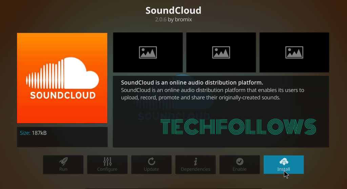Open the third screenshot placeholder thumbnail
The height and width of the screenshot is (189, 347).
click(x=294, y=52)
